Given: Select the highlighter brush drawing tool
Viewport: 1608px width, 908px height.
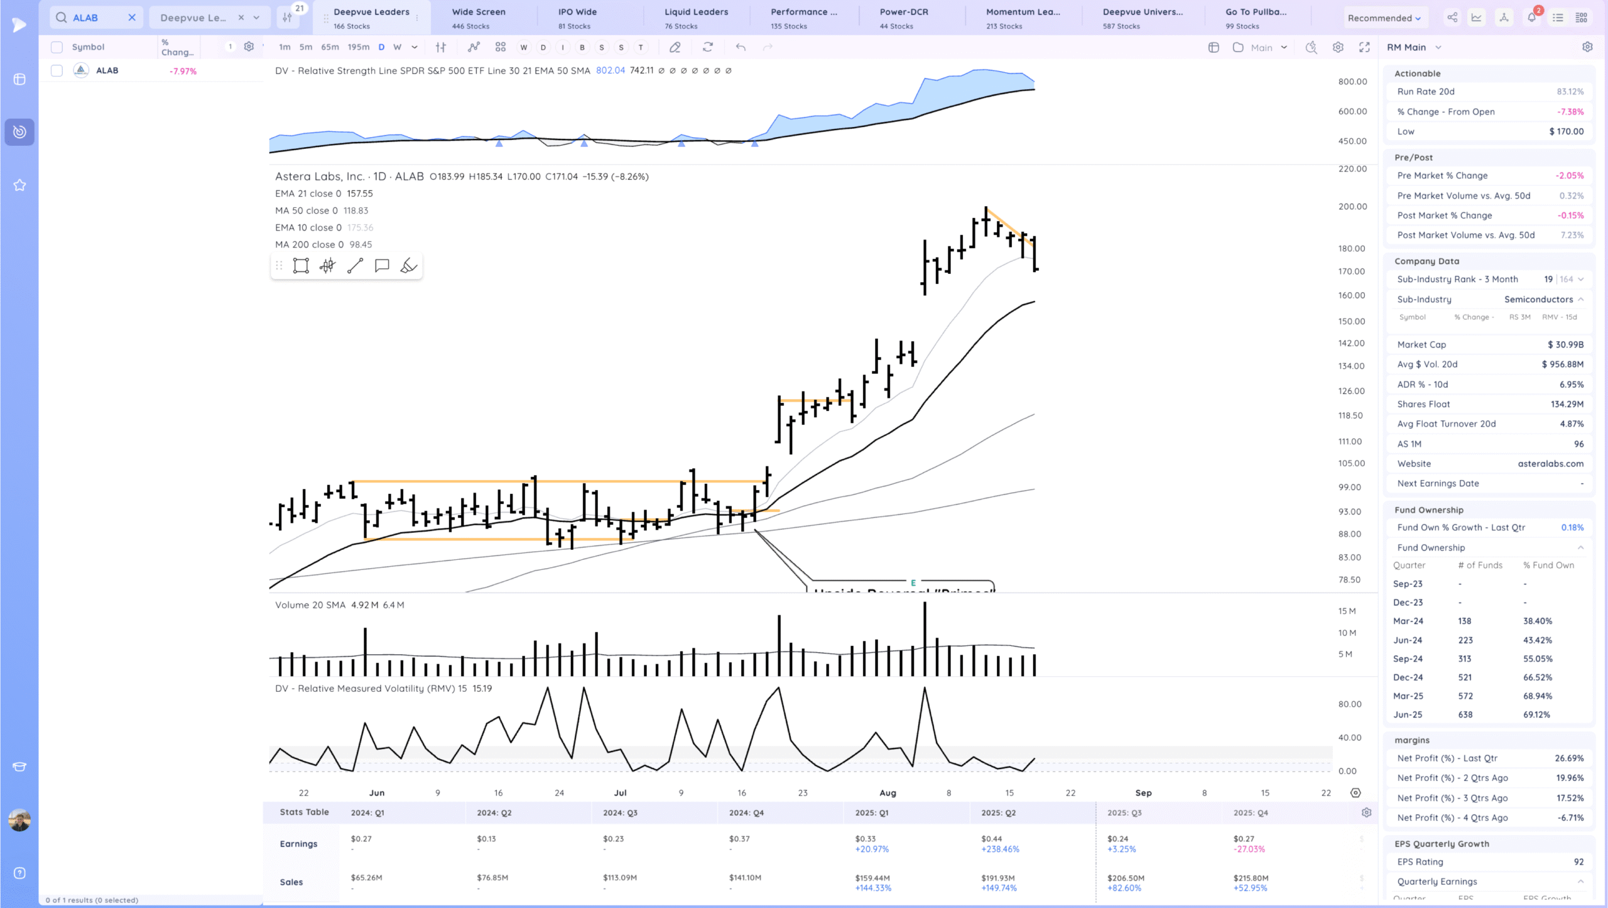Looking at the screenshot, I should 408,266.
